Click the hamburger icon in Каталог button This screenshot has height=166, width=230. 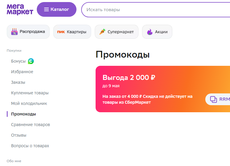click(46, 9)
